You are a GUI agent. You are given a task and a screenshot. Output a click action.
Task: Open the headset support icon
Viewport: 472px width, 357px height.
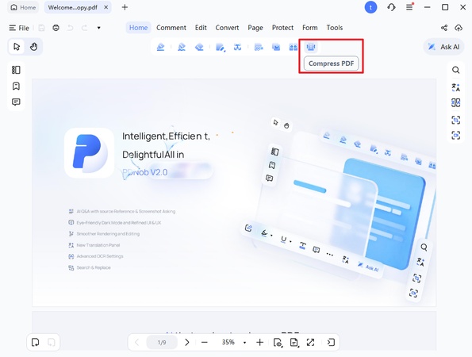pyautogui.click(x=391, y=7)
